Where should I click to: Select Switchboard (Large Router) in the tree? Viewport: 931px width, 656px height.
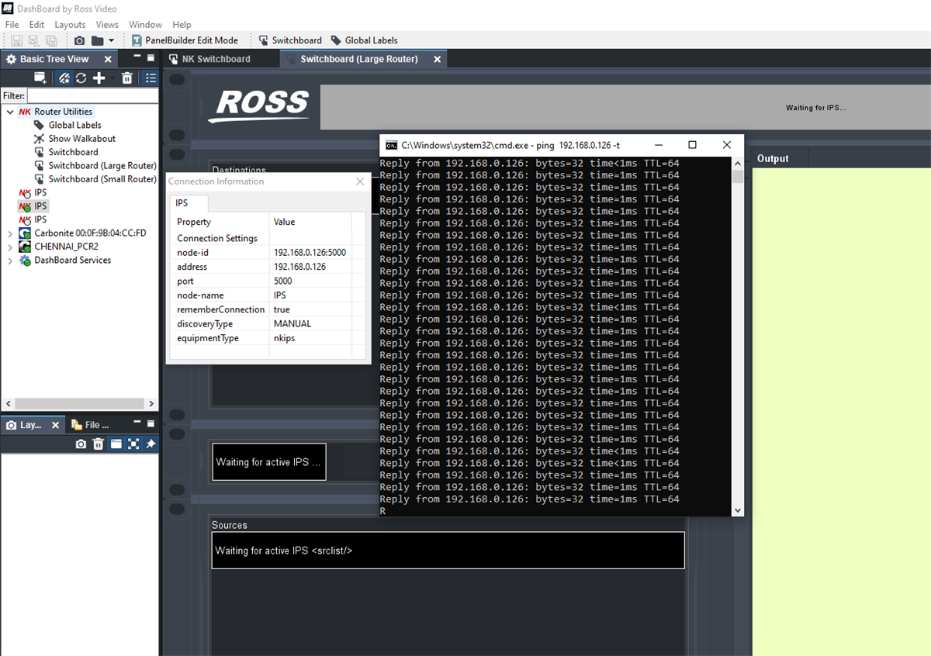pos(102,165)
